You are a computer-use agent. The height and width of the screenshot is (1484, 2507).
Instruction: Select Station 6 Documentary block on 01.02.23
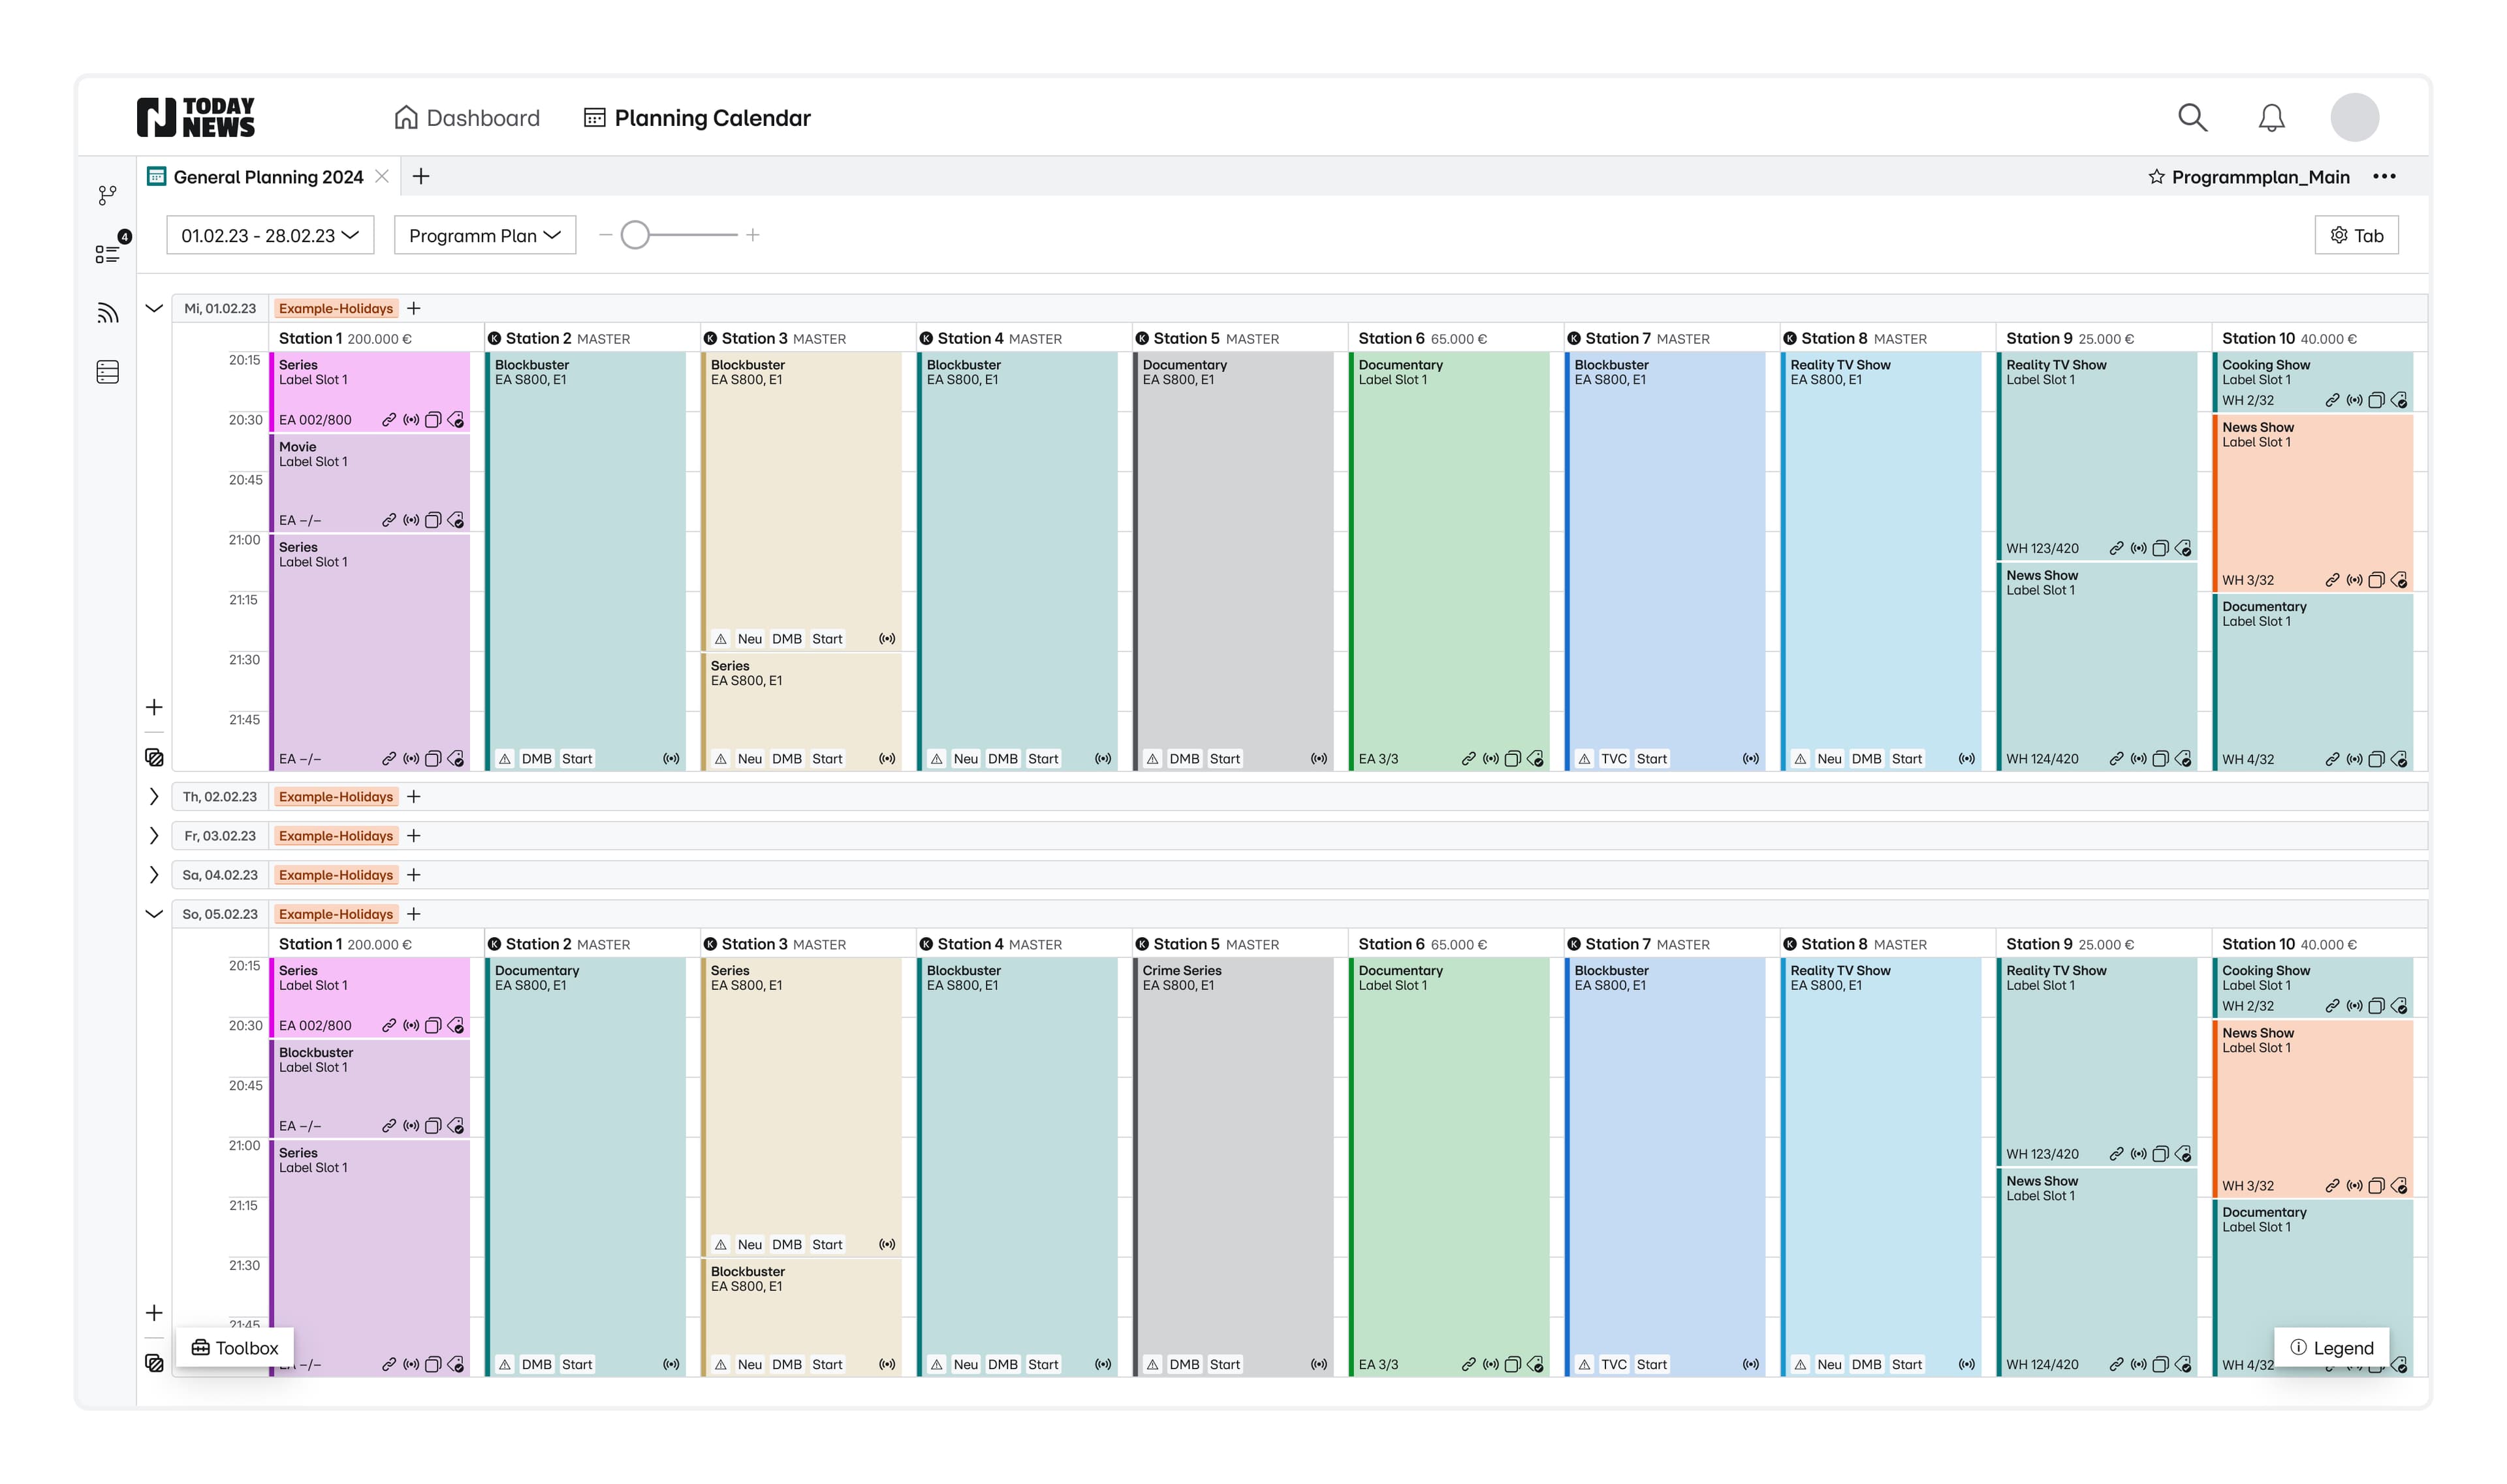(1449, 561)
